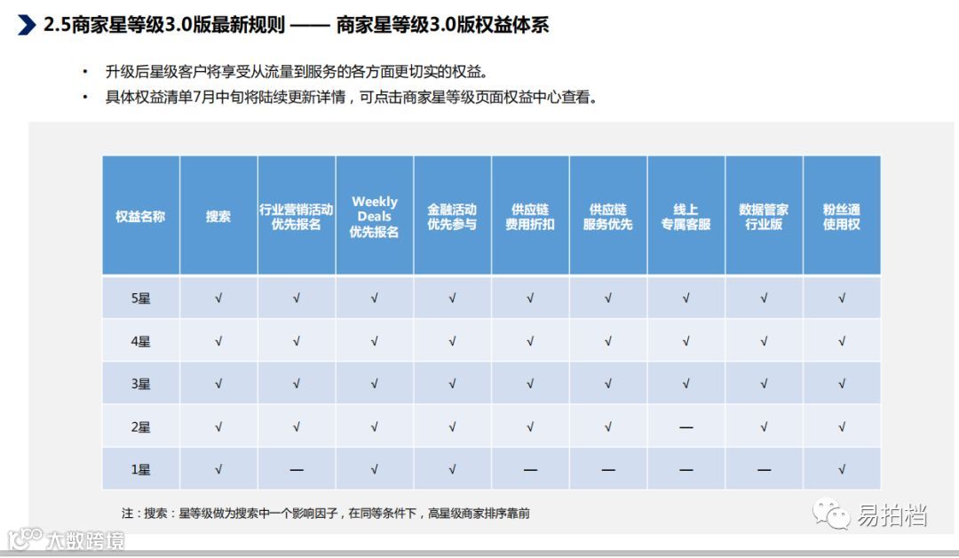Click the 1星 checkmark under 金融活动优先参与
The height and width of the screenshot is (558, 959).
452,469
